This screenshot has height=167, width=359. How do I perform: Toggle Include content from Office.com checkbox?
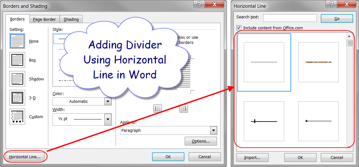(239, 28)
